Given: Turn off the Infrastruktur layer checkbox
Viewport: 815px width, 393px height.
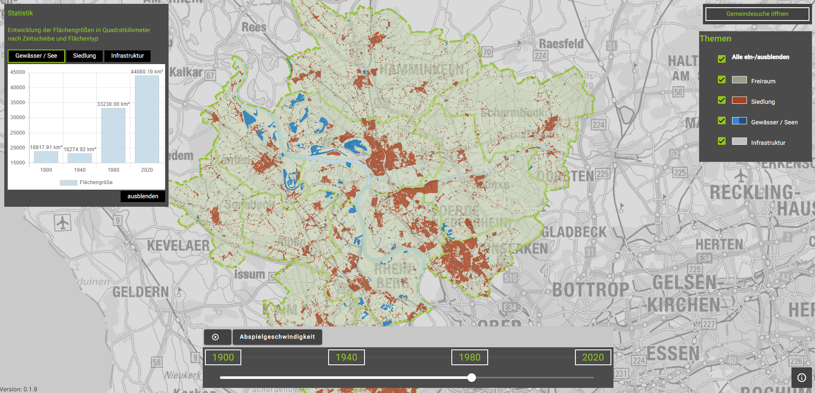Looking at the screenshot, I should click(722, 141).
